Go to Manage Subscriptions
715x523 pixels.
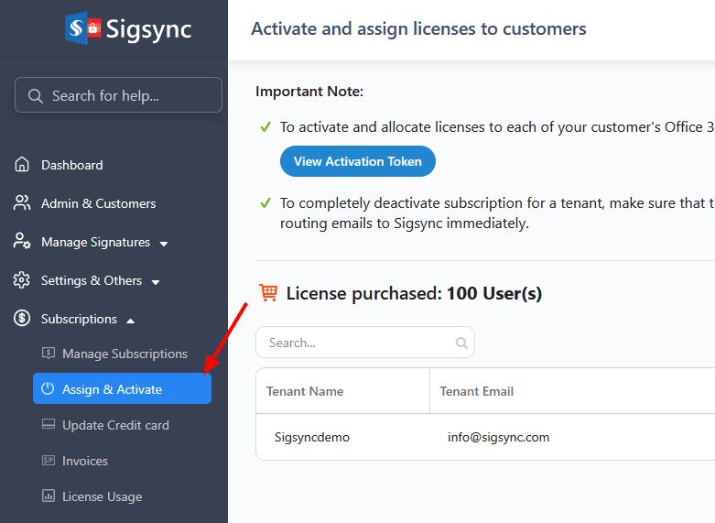click(125, 354)
